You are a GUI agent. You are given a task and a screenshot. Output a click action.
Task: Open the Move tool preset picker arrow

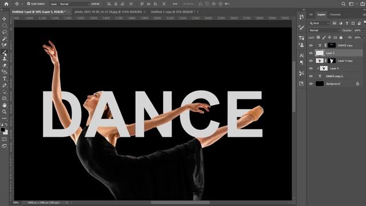click(x=22, y=4)
